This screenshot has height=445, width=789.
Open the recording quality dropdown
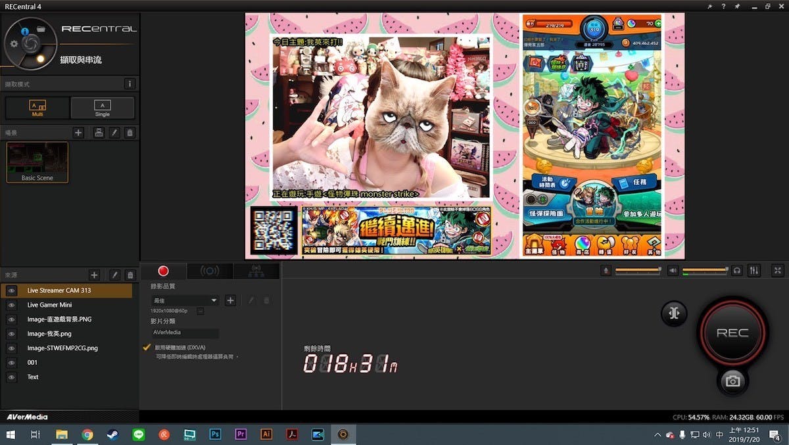click(x=185, y=300)
